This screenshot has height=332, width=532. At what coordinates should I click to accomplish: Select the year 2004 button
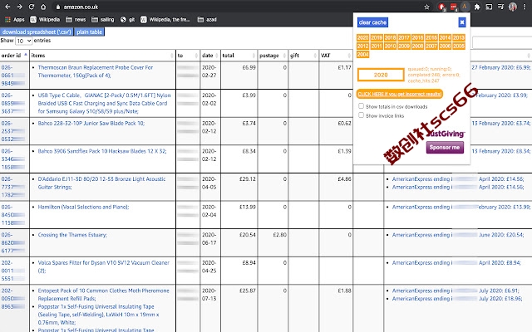pos(362,54)
